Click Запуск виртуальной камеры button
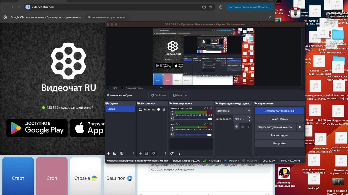This screenshot has width=348, height=195. [275, 127]
